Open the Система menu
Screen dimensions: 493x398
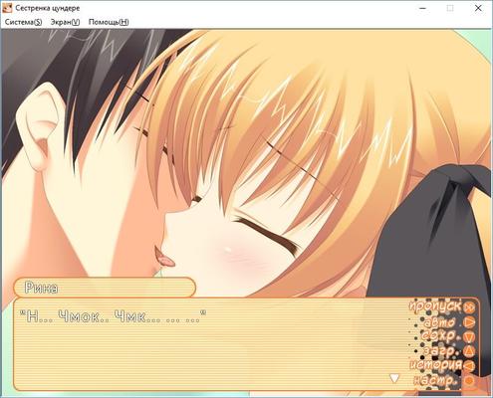23,22
